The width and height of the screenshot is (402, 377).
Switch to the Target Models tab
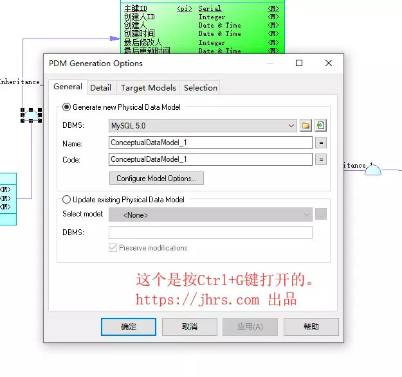point(149,88)
